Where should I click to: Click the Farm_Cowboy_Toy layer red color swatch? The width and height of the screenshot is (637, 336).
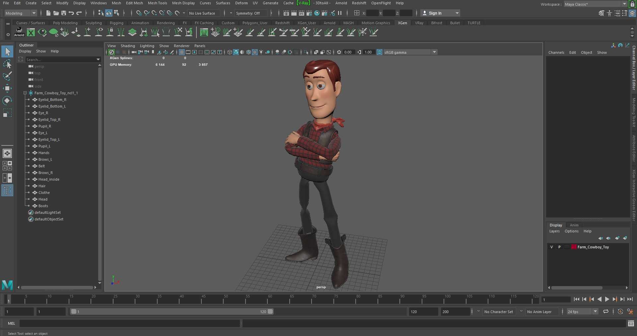pos(574,247)
